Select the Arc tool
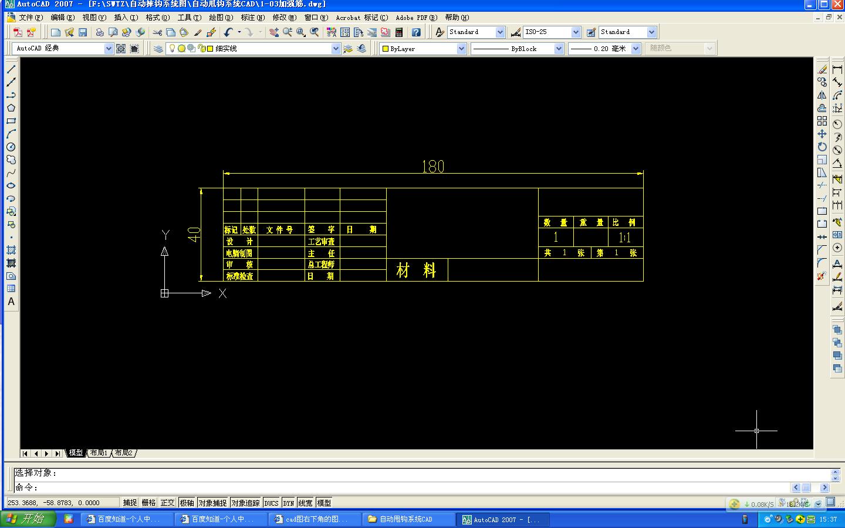 coord(11,134)
